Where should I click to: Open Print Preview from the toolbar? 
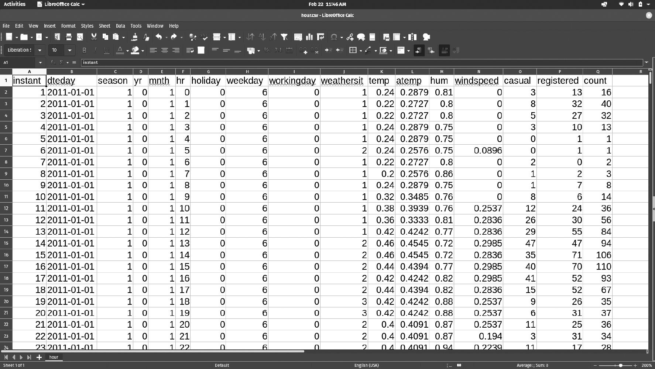tap(80, 37)
